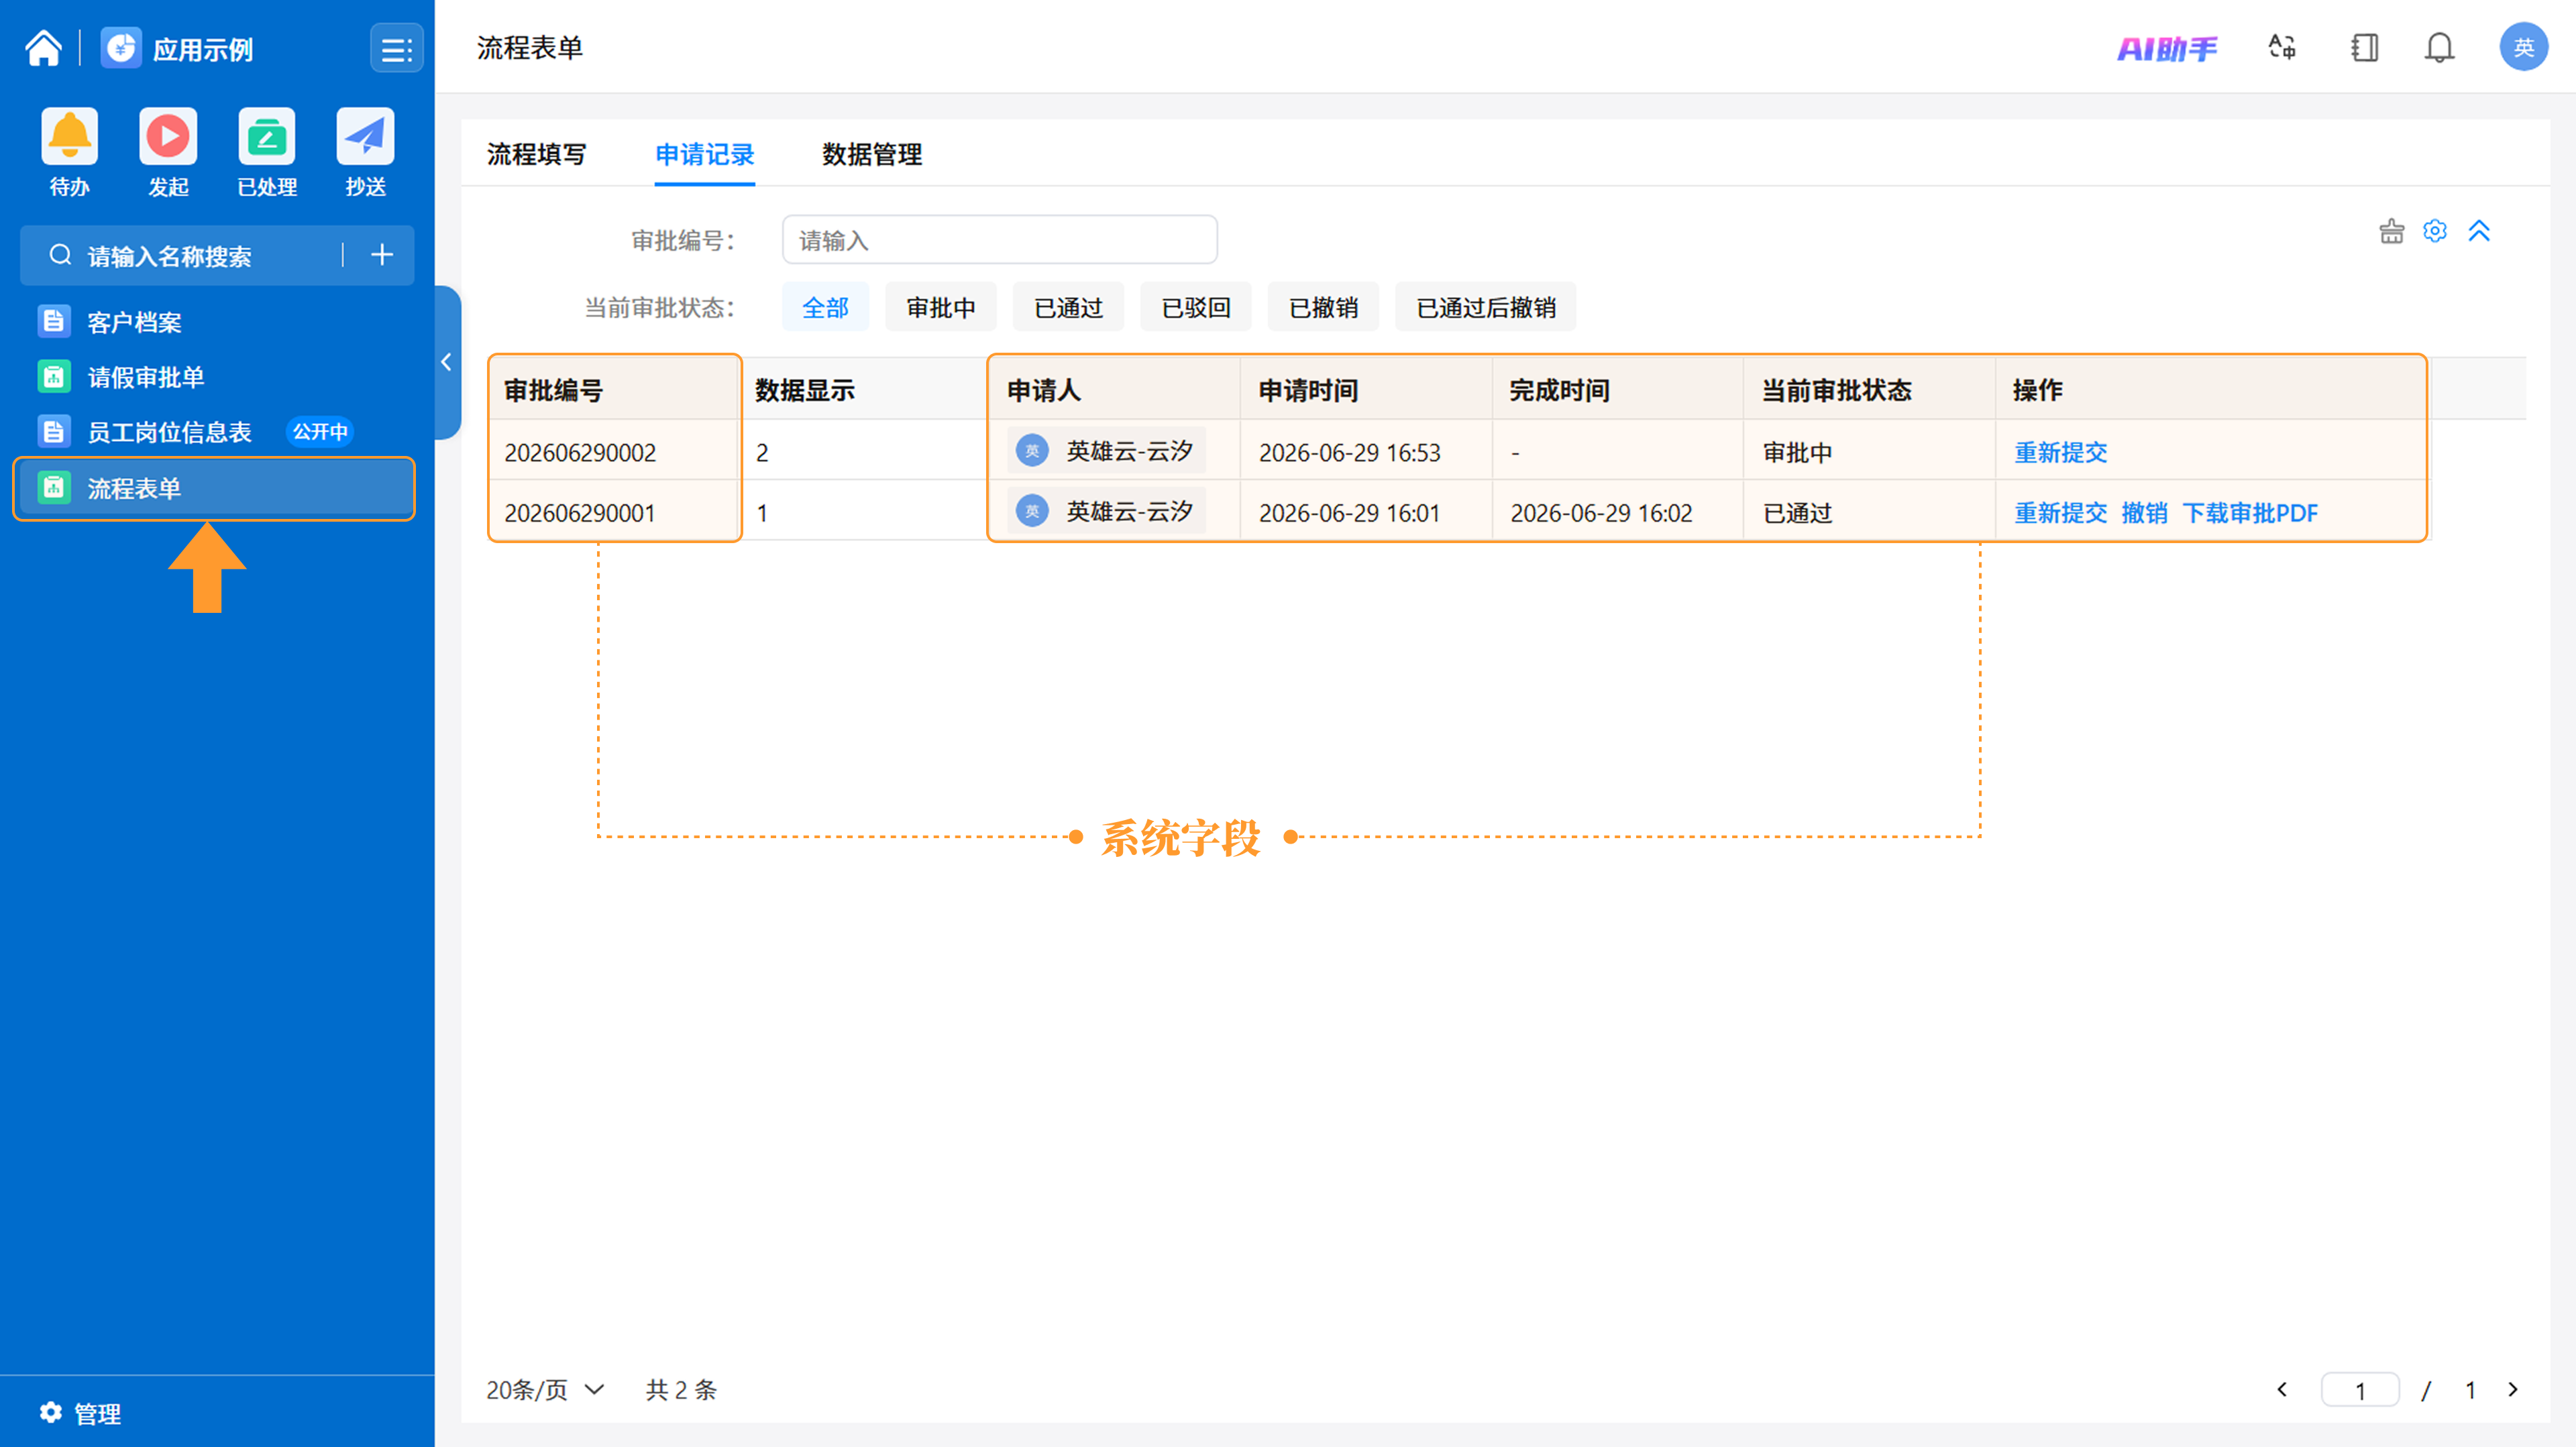Click 重新提交 for record 202606290002
2576x1447 pixels.
pos(2060,453)
